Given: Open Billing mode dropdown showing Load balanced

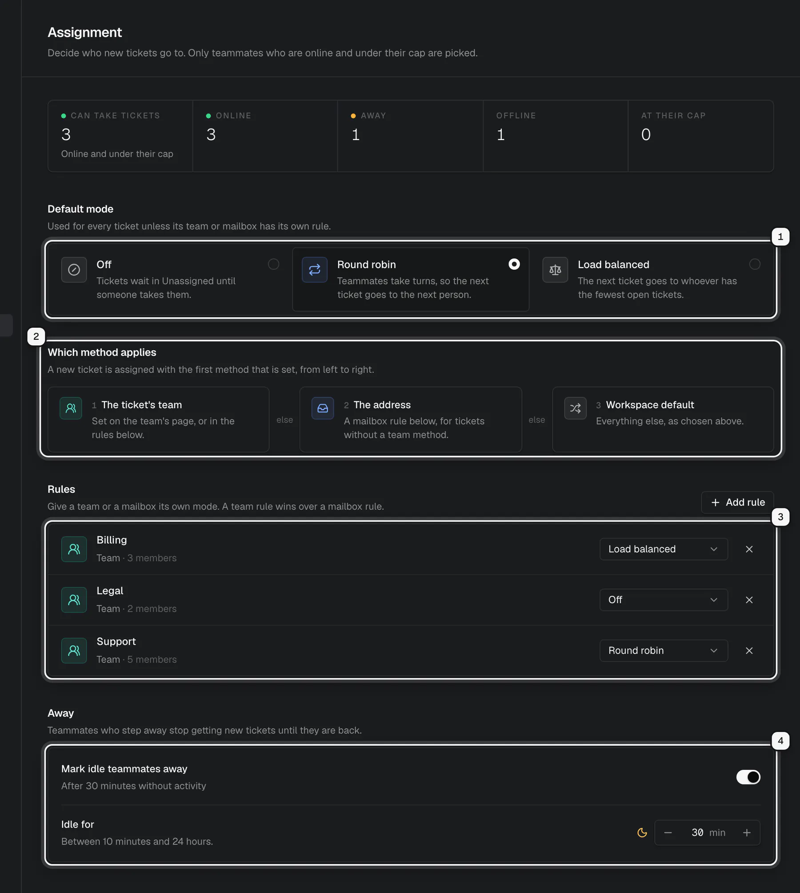Looking at the screenshot, I should click(x=664, y=549).
